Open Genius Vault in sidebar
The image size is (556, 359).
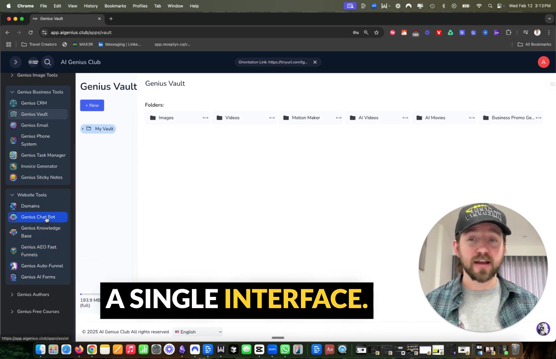[x=38, y=114]
